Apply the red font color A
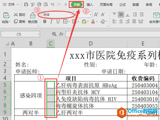The width and height of the screenshot is (160, 120). (93, 21)
